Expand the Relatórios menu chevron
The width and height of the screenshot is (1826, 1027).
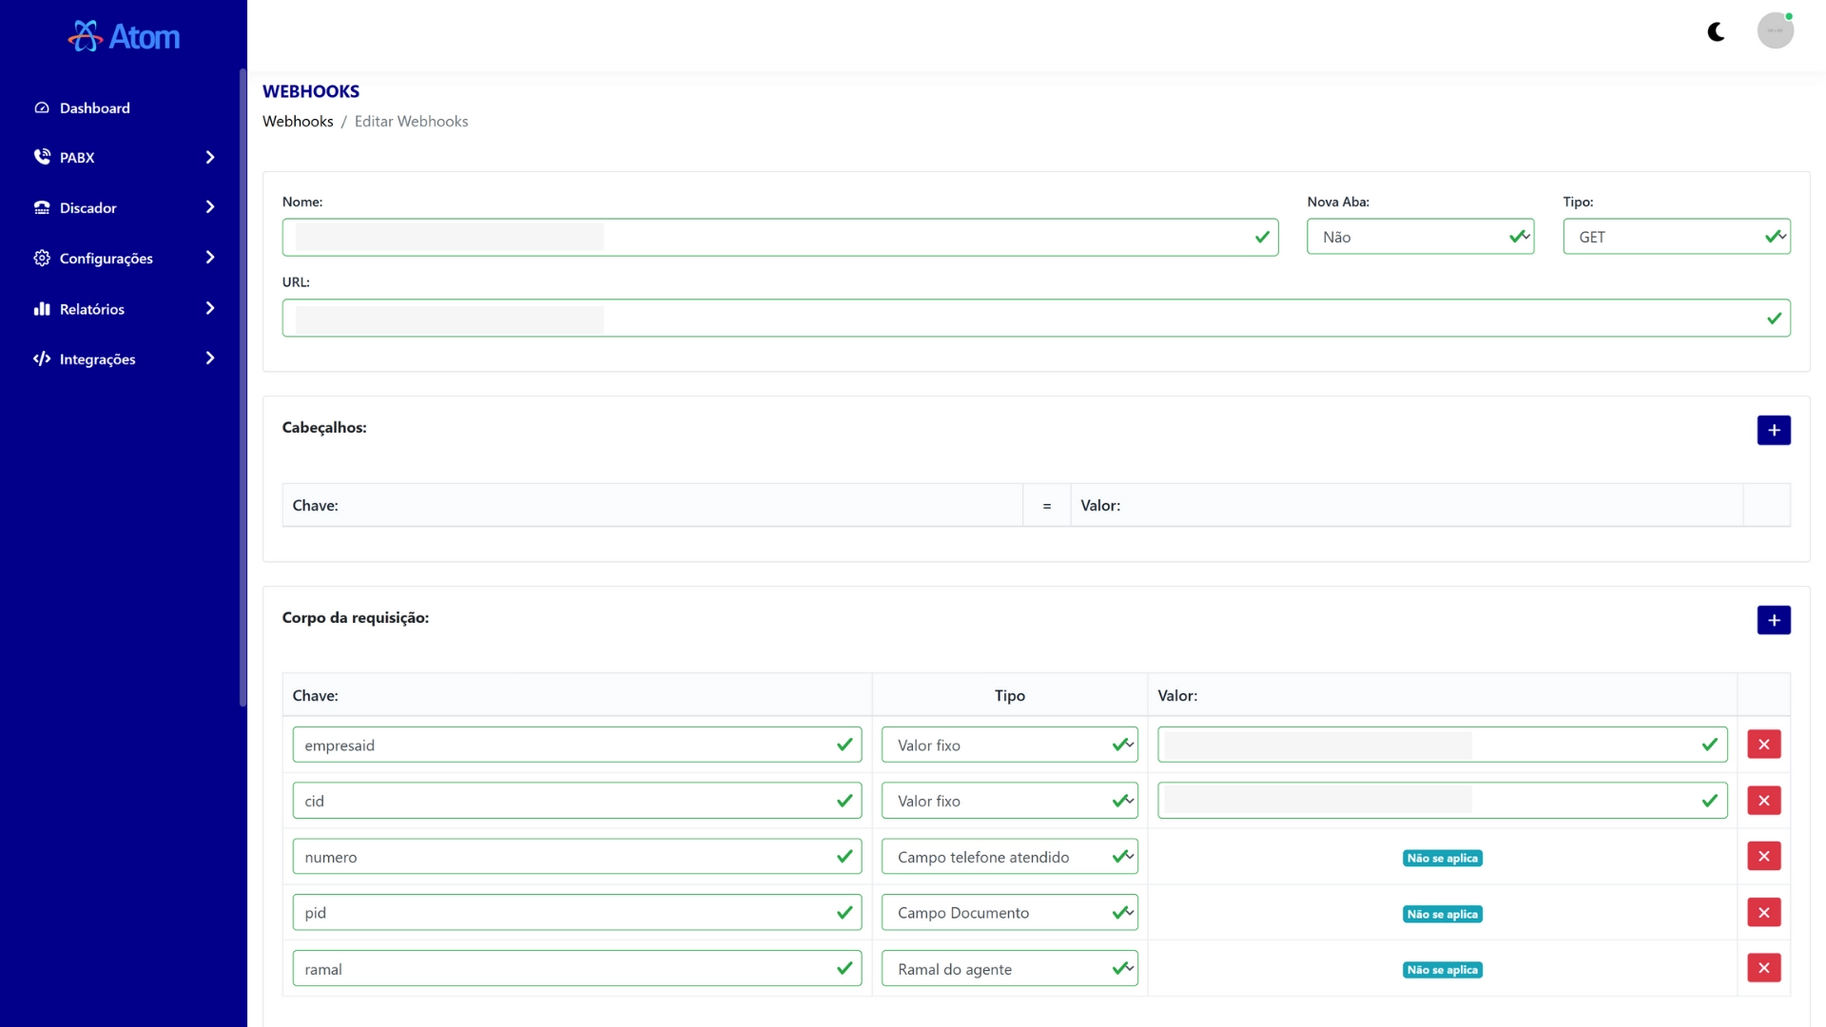[209, 308]
